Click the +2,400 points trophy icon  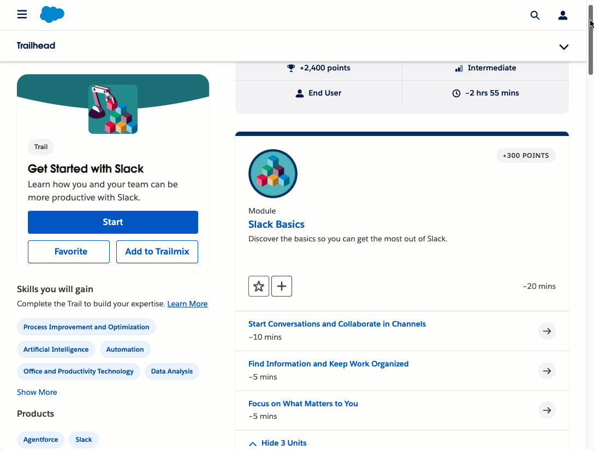[x=290, y=68]
